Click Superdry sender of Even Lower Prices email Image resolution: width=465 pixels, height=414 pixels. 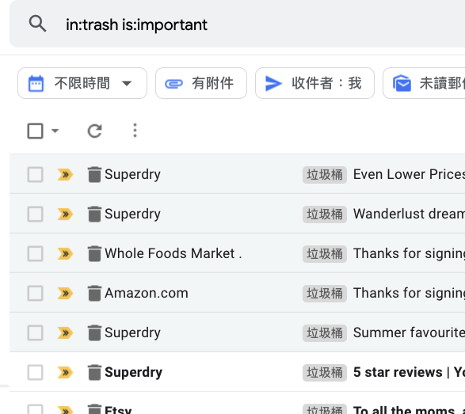coord(132,174)
